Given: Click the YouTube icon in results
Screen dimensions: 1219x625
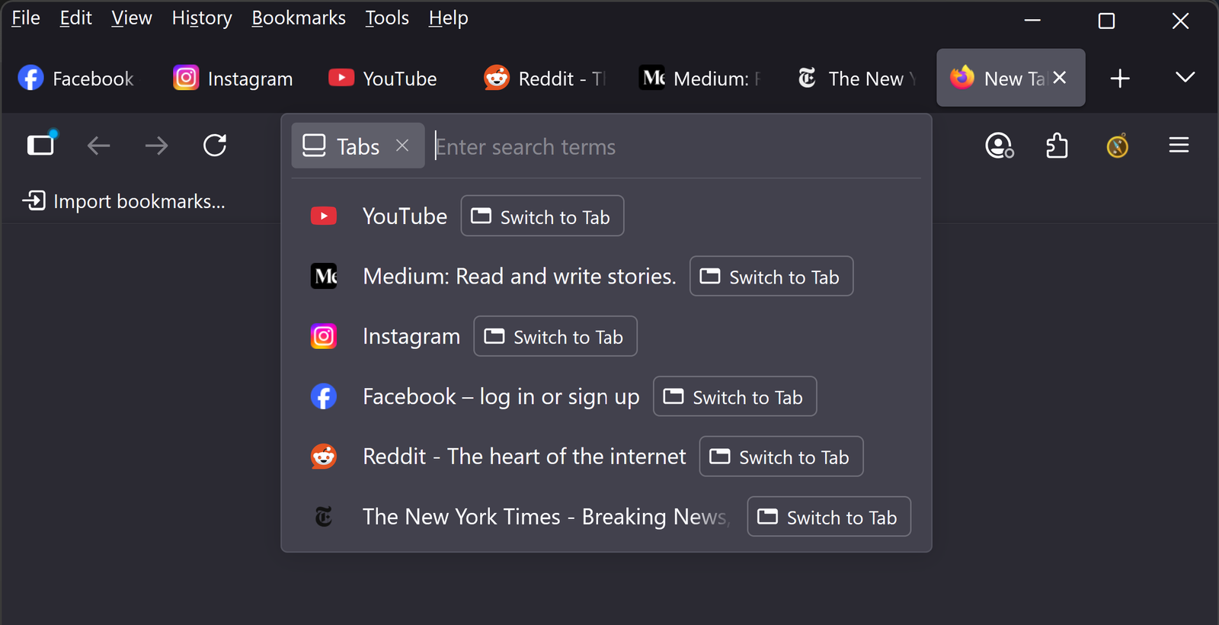Looking at the screenshot, I should point(324,216).
